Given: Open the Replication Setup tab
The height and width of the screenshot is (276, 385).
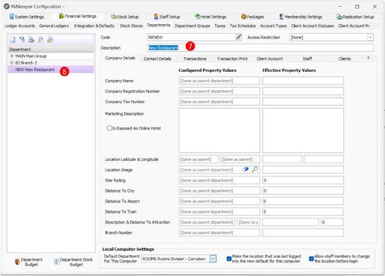Looking at the screenshot, I should tap(355, 17).
